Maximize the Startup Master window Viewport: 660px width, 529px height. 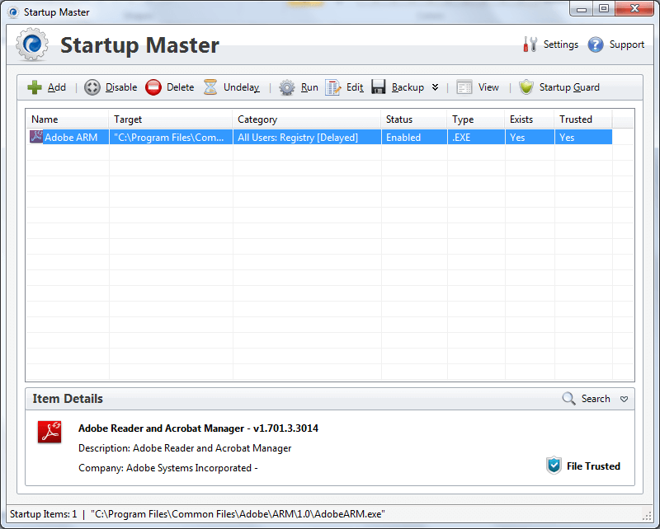604,9
